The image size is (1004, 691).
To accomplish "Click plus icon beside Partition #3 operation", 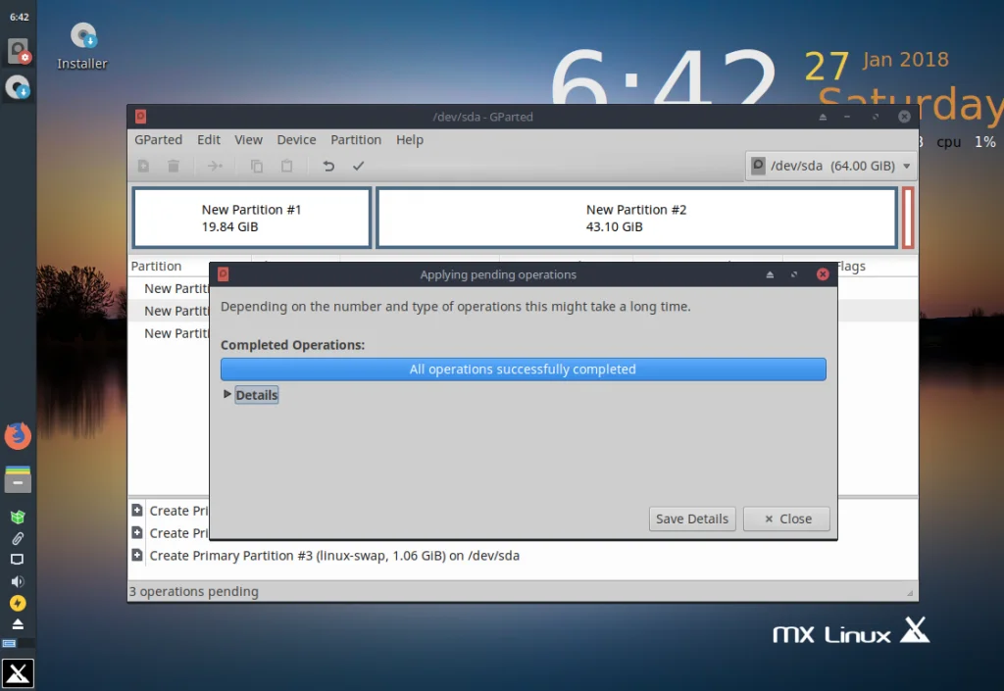I will (137, 556).
